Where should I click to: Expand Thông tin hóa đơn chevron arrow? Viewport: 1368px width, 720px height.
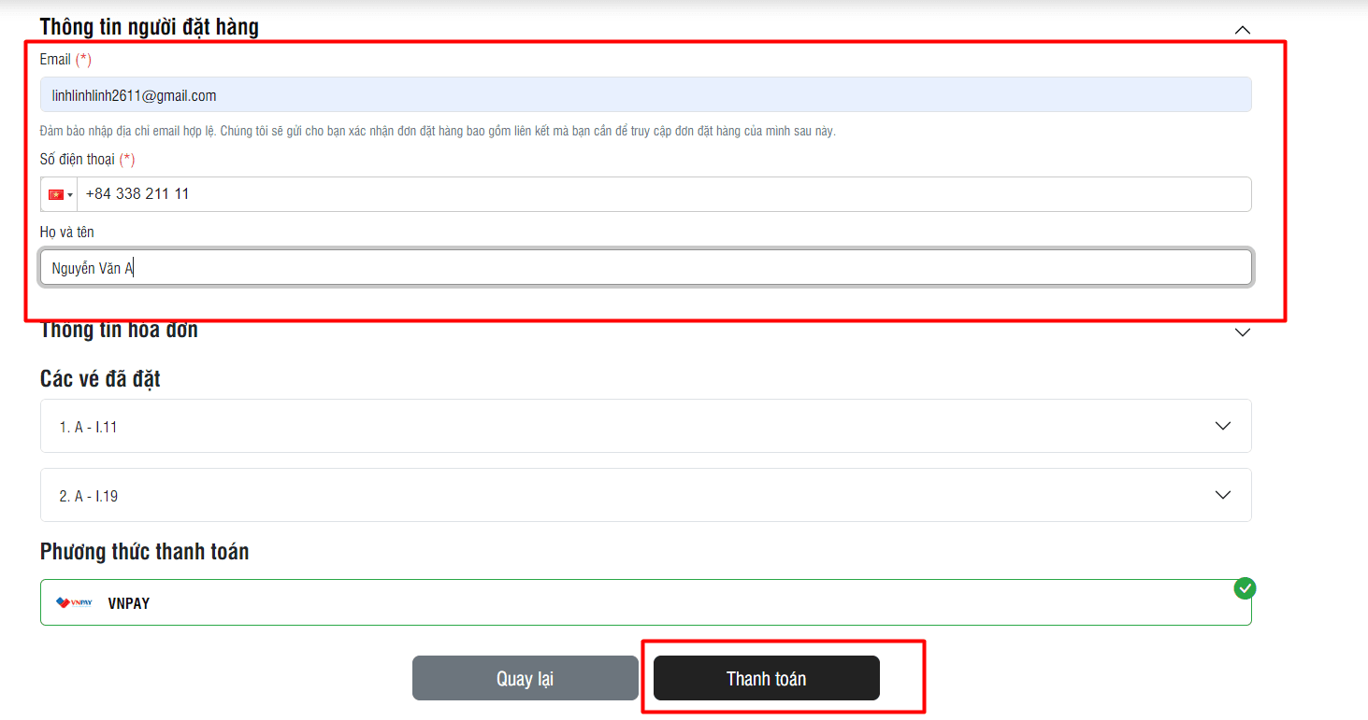[x=1242, y=332]
